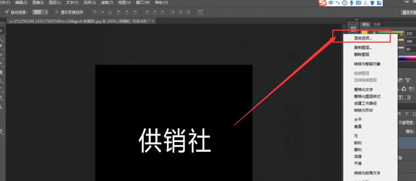Click the downward triangle adjustment icon

408,80
